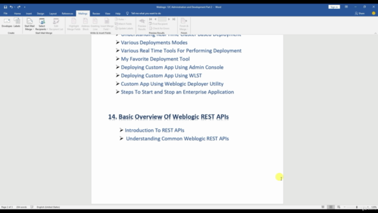Click the Address Block icon

(85, 24)
